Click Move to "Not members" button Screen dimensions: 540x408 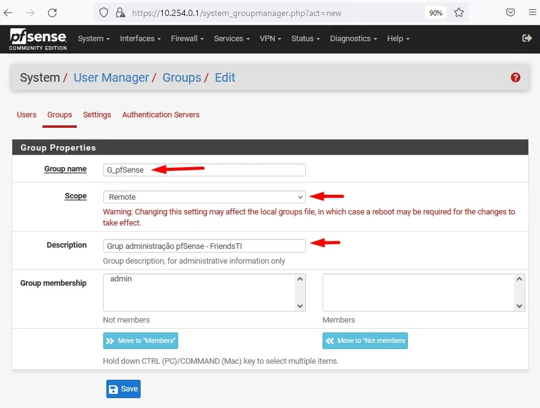(x=365, y=340)
